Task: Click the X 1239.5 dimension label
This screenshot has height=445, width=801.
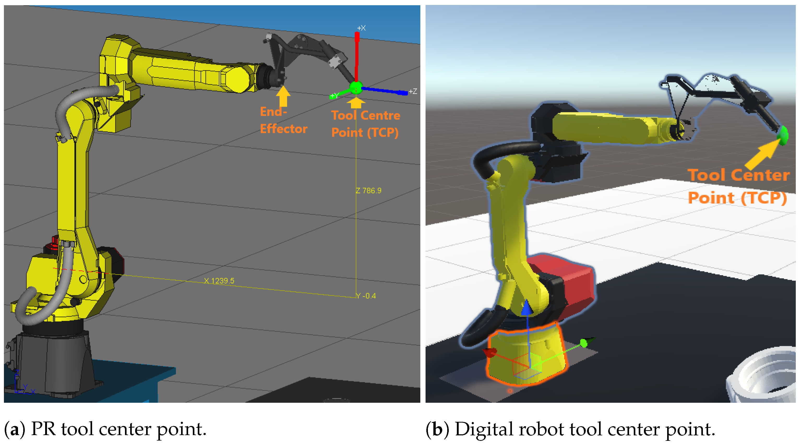Action: [219, 281]
